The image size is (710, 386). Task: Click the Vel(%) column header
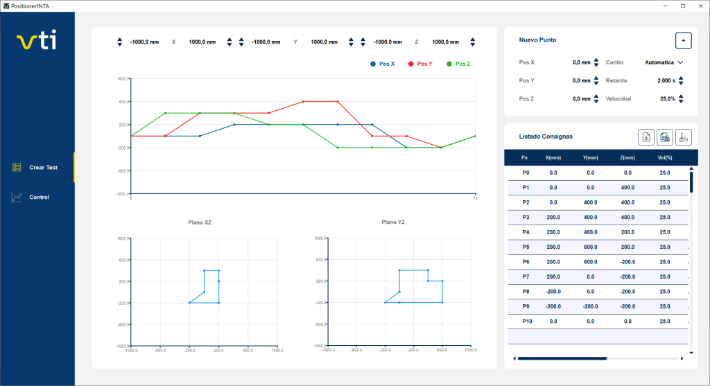tap(664, 157)
